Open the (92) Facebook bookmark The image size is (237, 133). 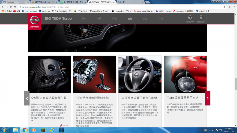pos(29,11)
